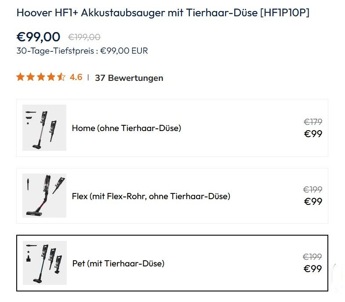Select the "Home (ohne Tierhaar-Düse)" option

[x=127, y=128]
